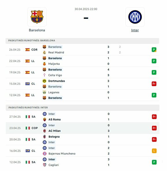The image size is (167, 171).
Task: Open the Barselona team name in header
Action: pyautogui.click(x=37, y=30)
